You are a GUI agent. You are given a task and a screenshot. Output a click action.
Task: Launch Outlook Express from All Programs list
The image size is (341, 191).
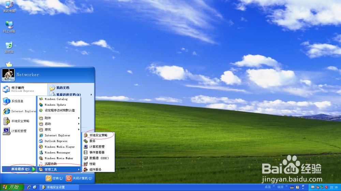[59, 141]
